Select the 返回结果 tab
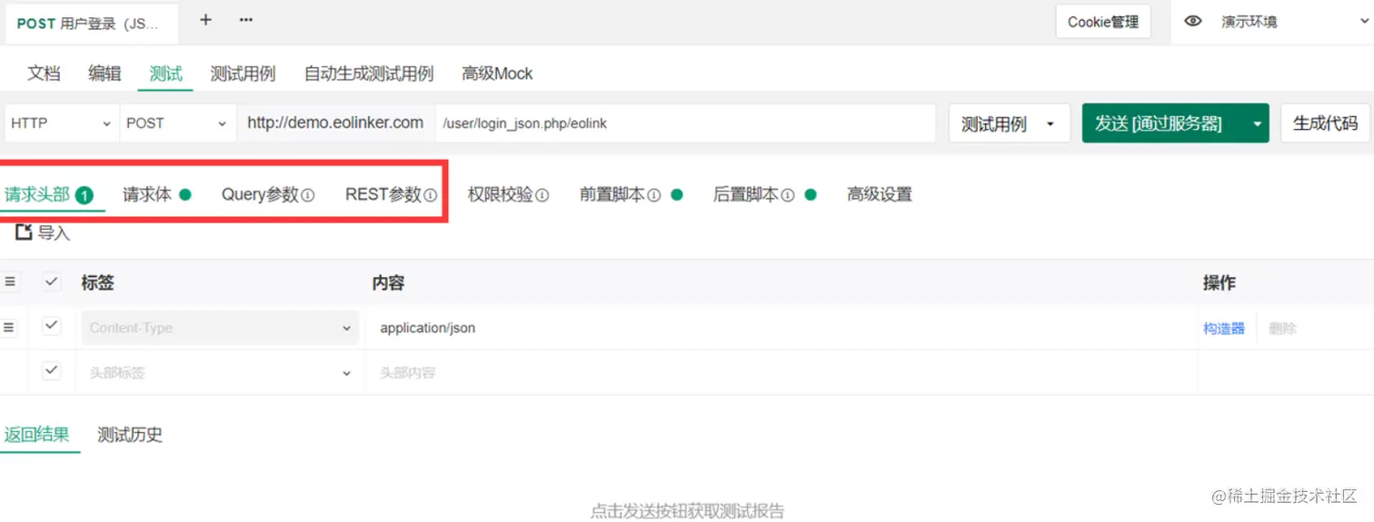The image size is (1374, 522). pyautogui.click(x=37, y=434)
